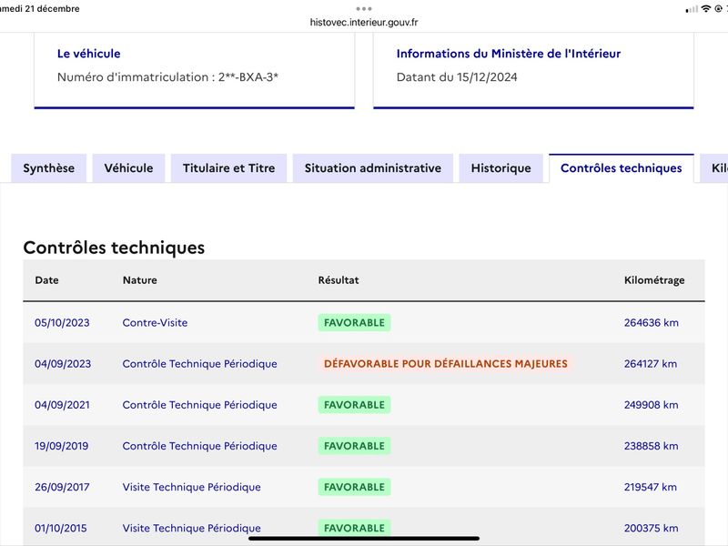Click the mileage 200375 km
Viewport: 728px width, 546px height.
click(x=651, y=528)
